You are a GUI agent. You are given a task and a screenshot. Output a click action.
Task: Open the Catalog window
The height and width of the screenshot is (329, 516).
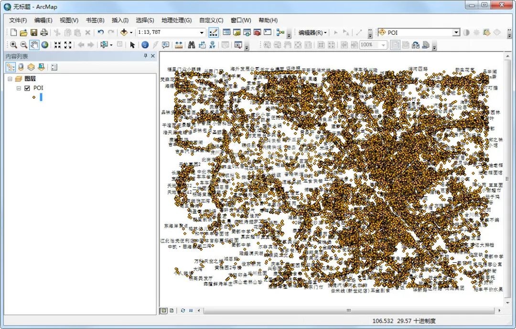tap(236, 32)
